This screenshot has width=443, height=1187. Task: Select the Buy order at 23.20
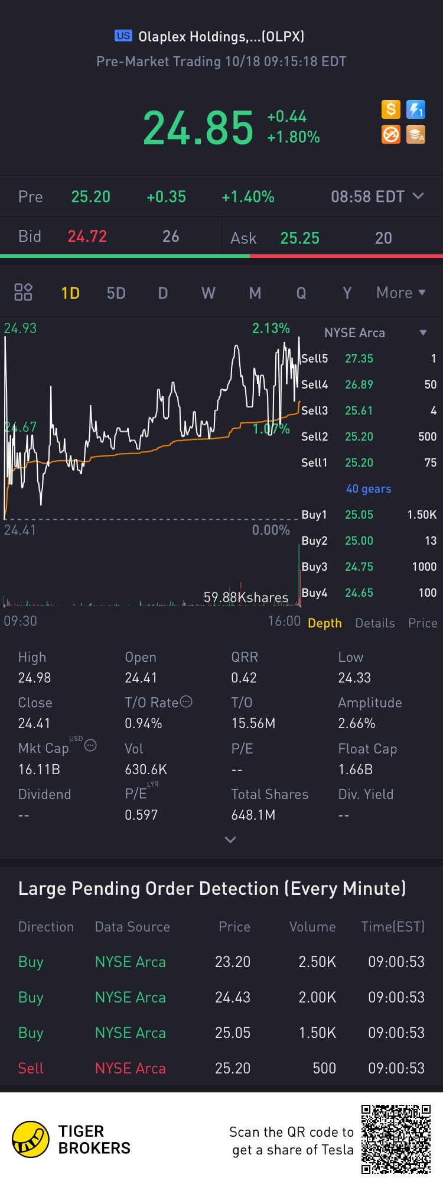[221, 962]
